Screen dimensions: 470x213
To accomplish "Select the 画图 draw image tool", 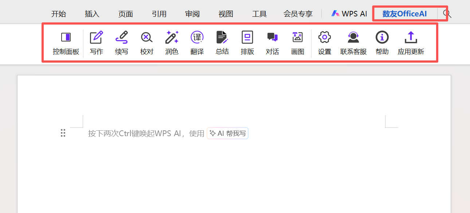I will (298, 43).
